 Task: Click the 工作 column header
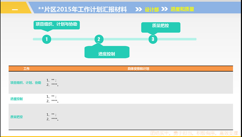click(26, 69)
